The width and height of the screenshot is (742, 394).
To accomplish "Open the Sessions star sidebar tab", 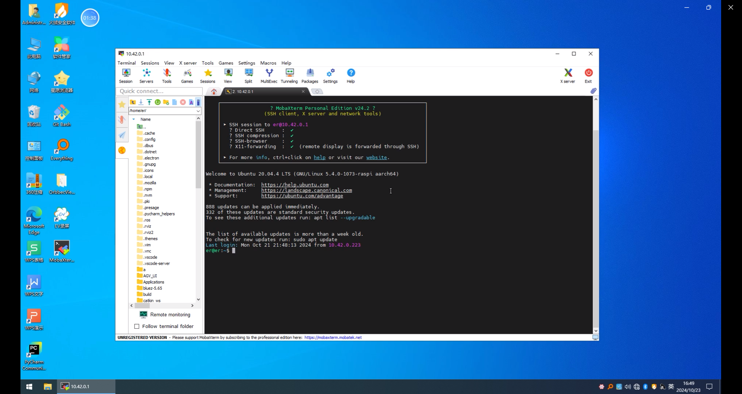I will (122, 104).
